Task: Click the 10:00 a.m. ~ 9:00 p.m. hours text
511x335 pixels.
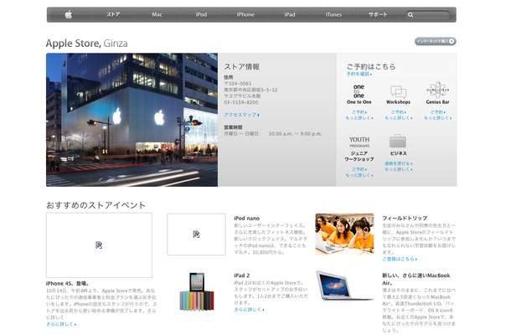Action: [x=295, y=134]
